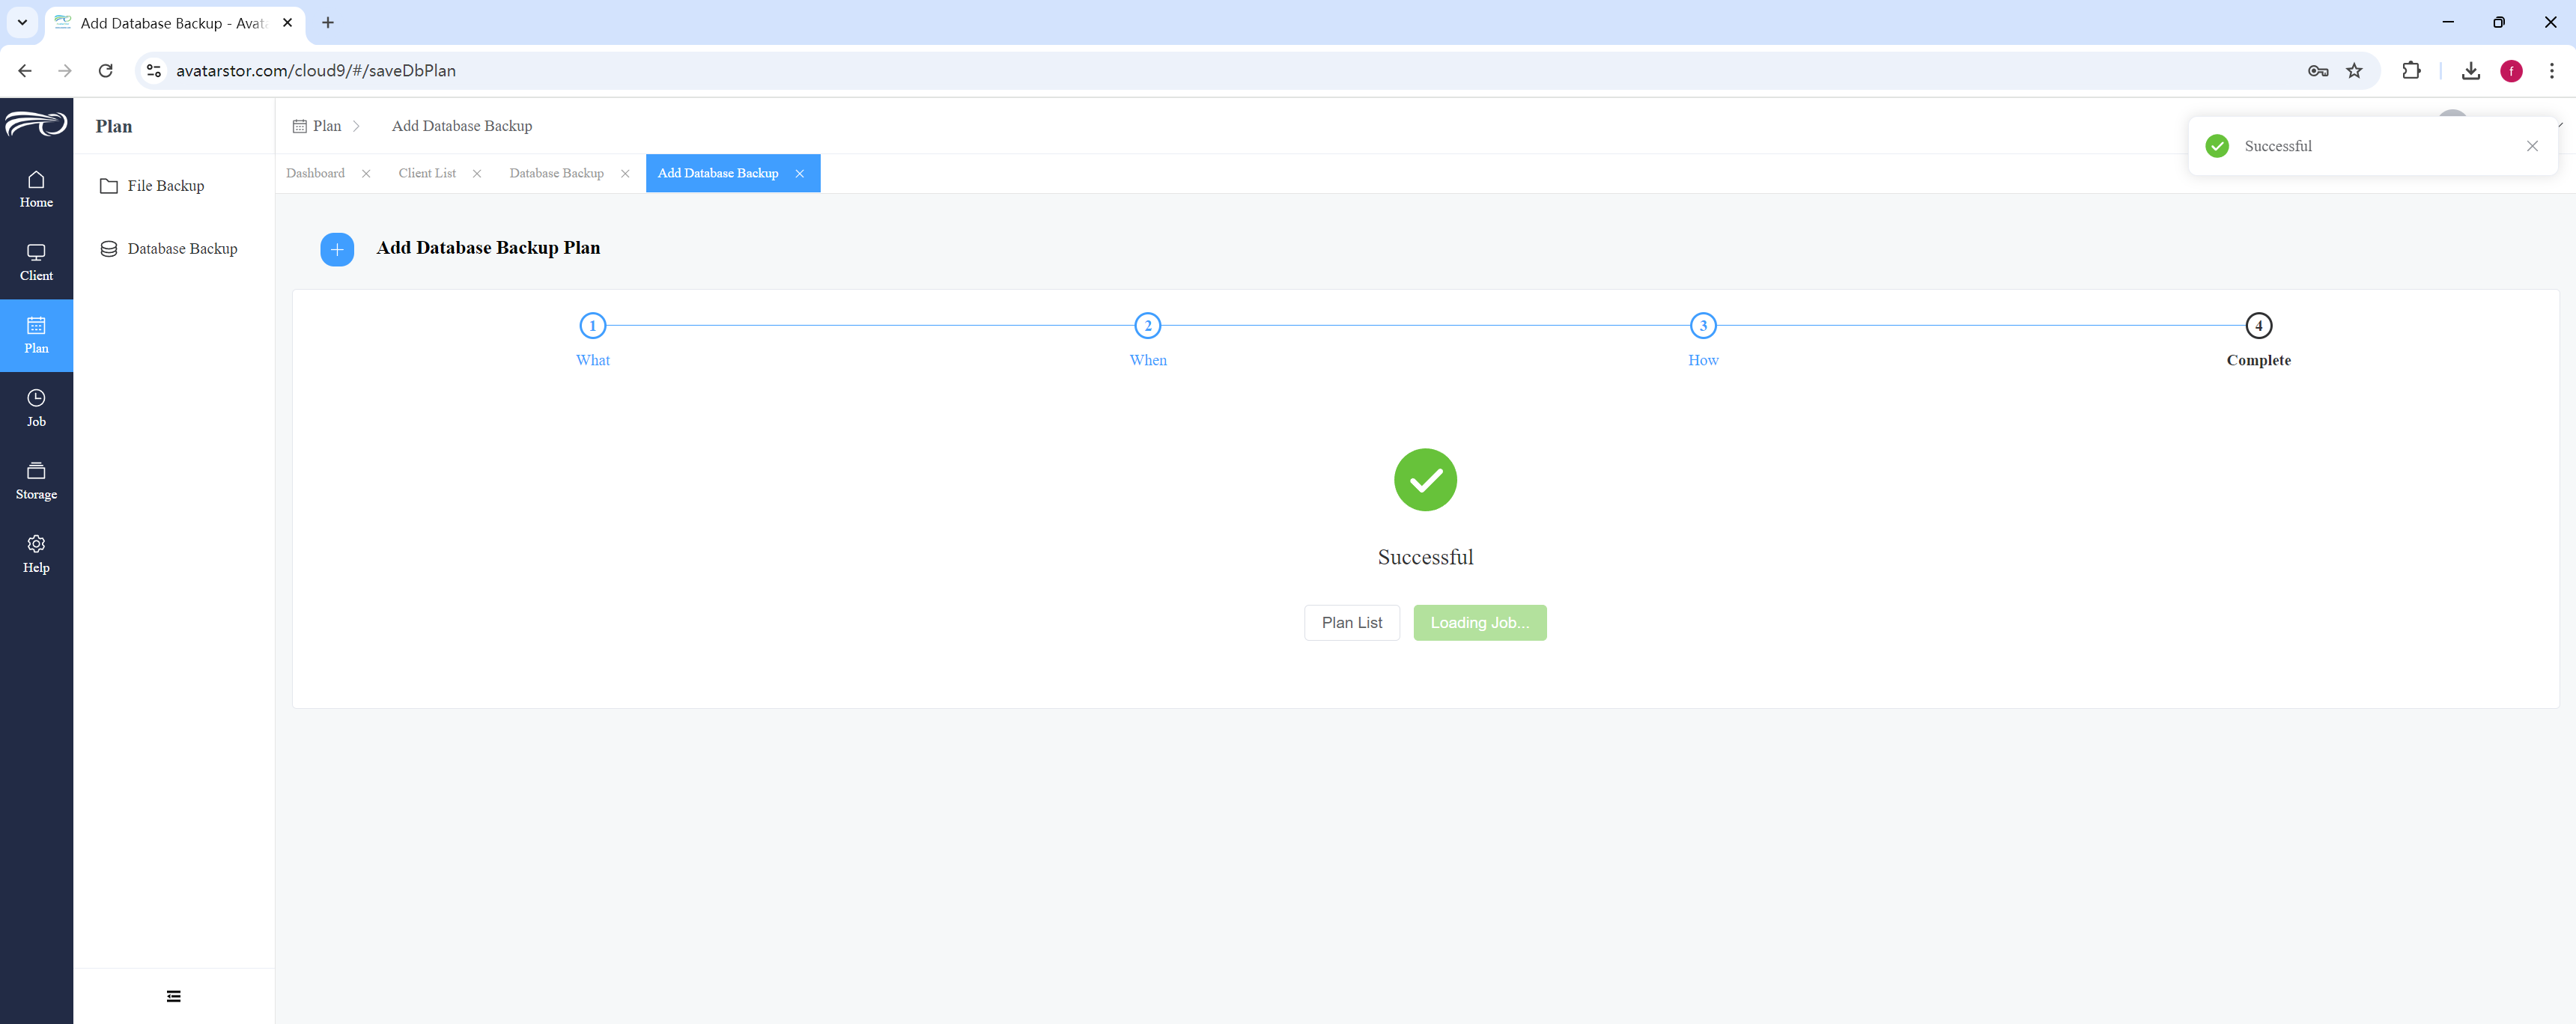Select step 1 What in wizard
This screenshot has width=2576, height=1024.
593,339
